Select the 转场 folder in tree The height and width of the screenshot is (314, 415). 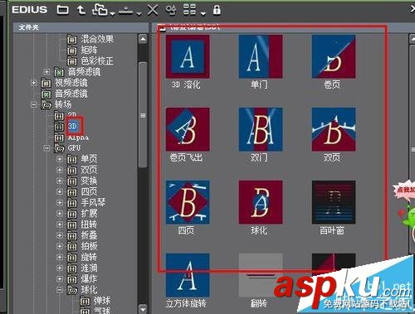pos(56,104)
